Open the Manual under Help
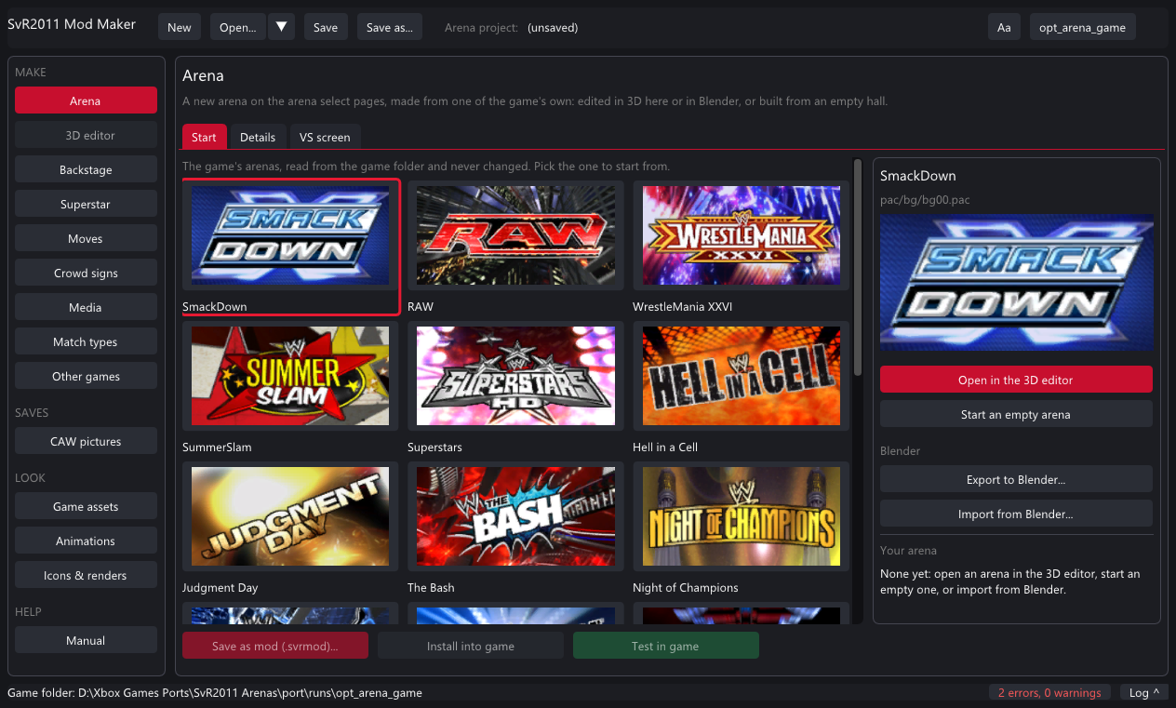Image resolution: width=1176 pixels, height=708 pixels. click(x=86, y=640)
